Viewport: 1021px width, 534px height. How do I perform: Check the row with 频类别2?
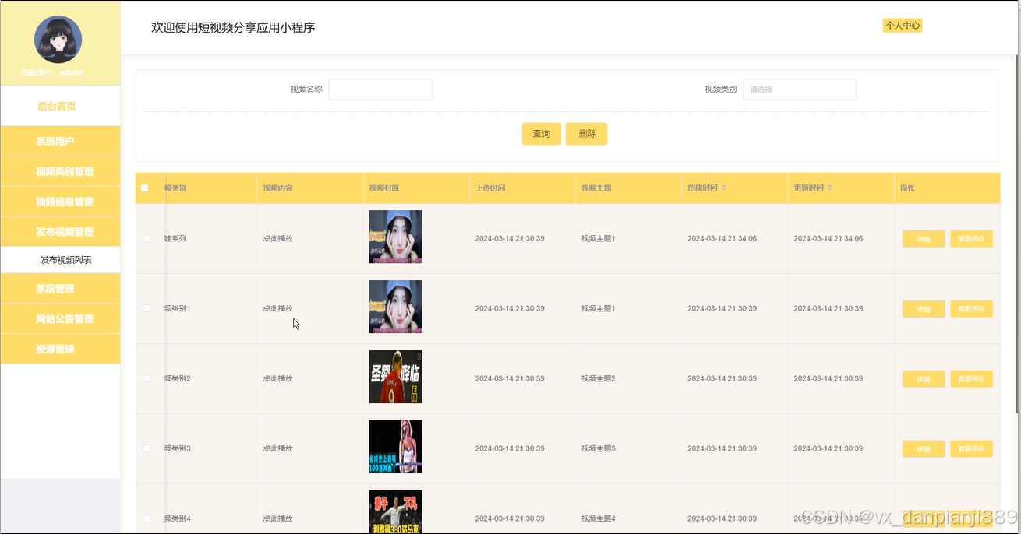(147, 378)
